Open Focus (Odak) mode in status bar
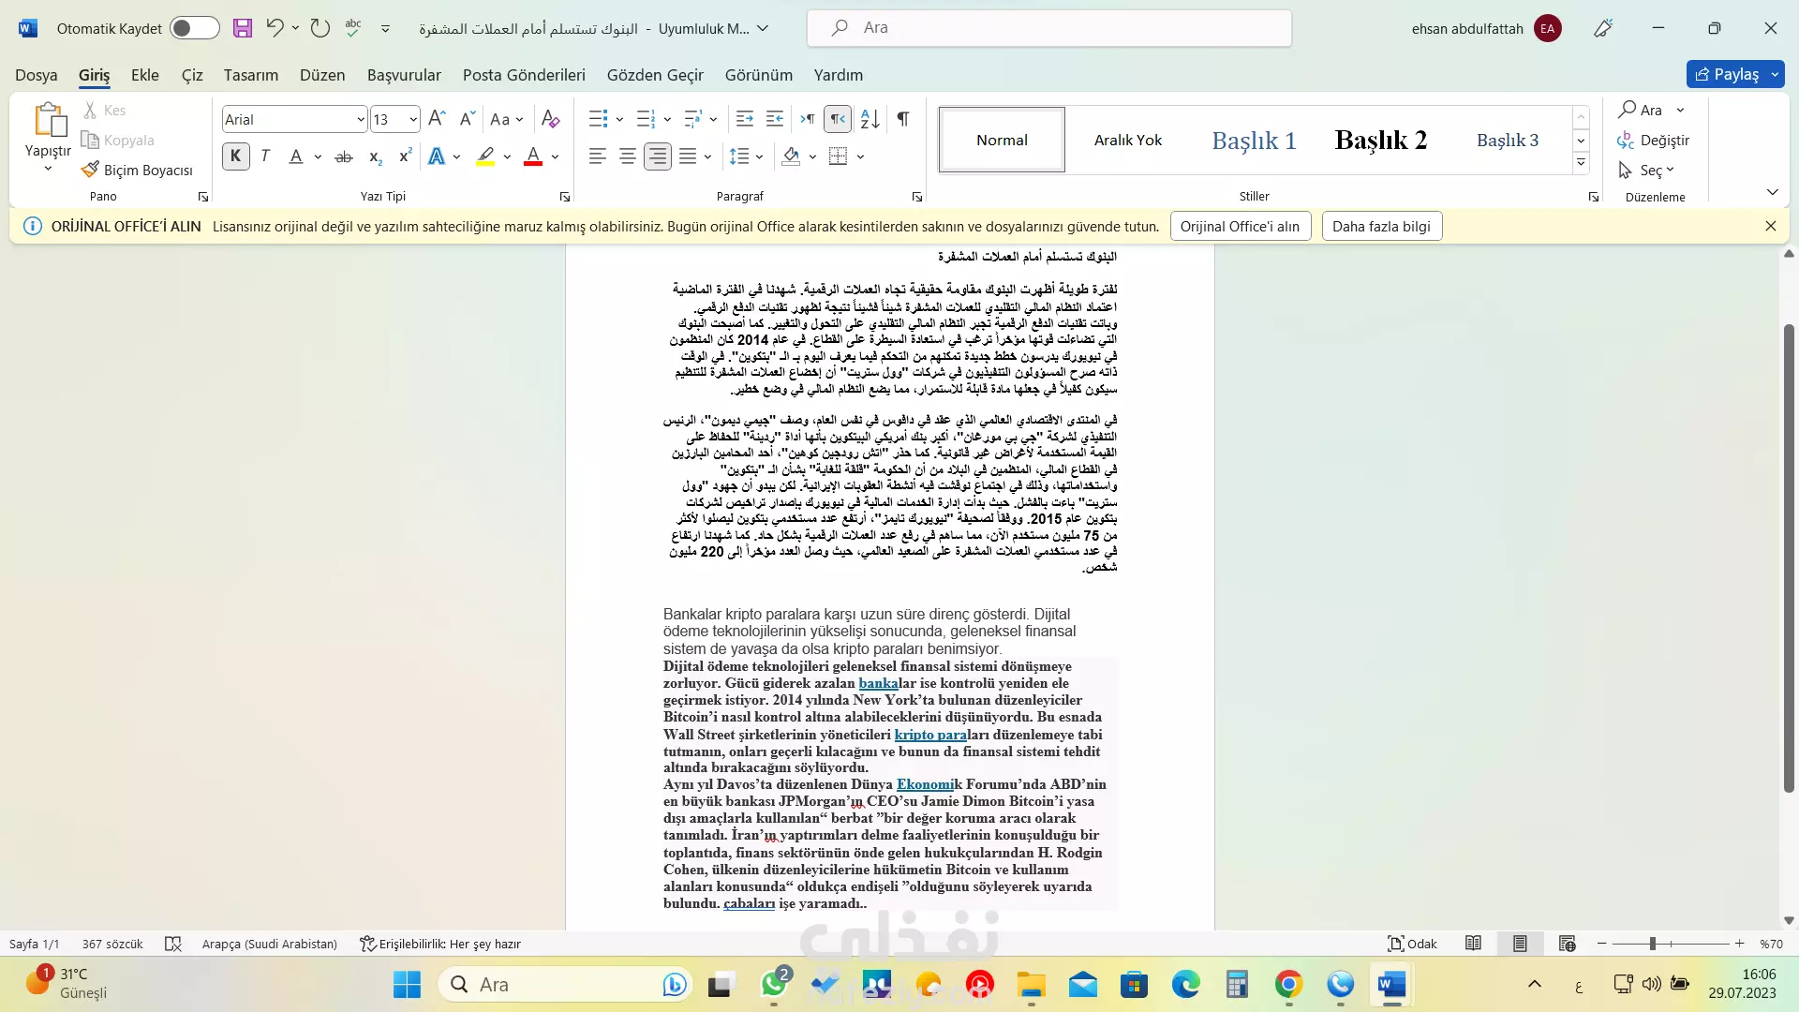This screenshot has height=1012, width=1799. point(1412,944)
